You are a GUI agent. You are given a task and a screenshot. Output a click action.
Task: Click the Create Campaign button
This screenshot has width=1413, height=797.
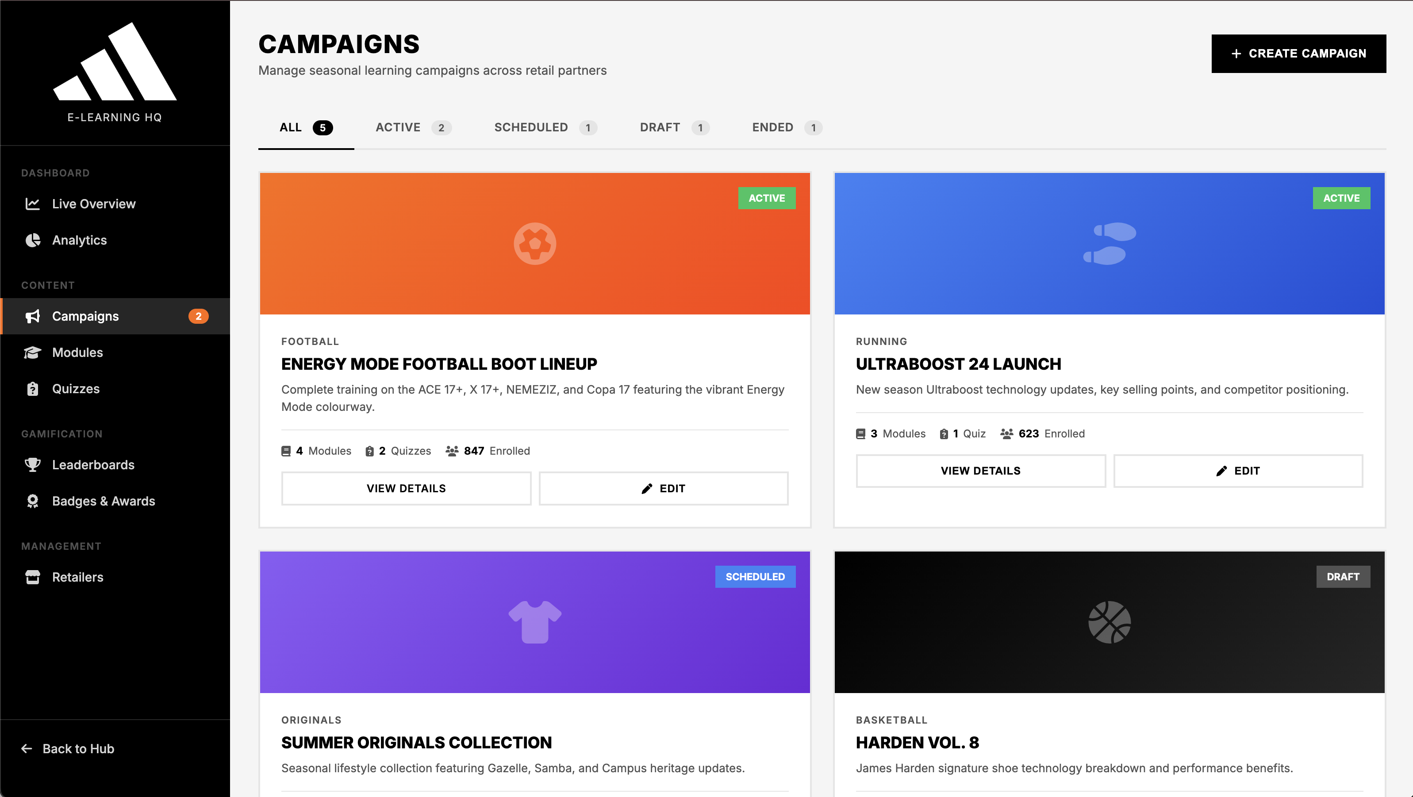[1298, 53]
